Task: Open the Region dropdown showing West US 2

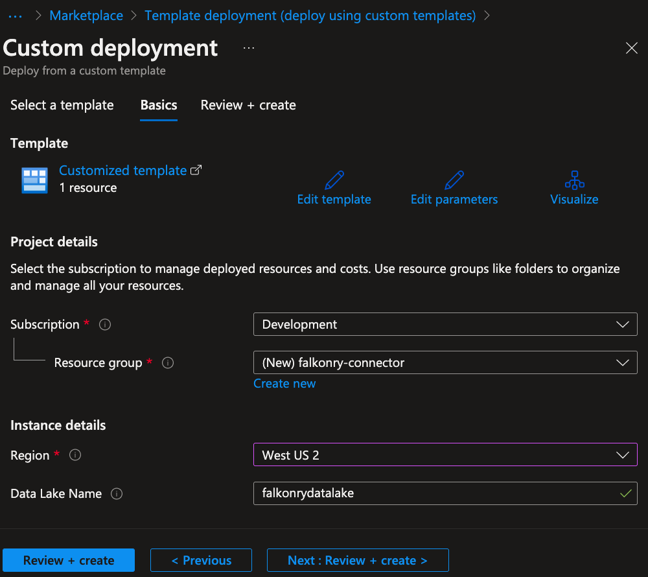Action: click(x=445, y=454)
